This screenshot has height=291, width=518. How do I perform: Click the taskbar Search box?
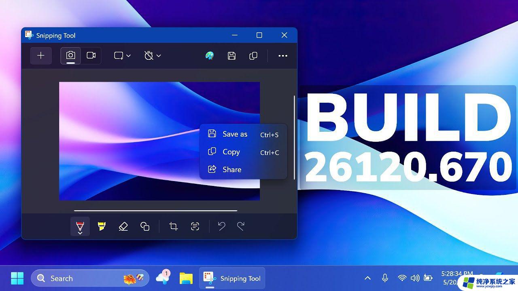coord(90,278)
